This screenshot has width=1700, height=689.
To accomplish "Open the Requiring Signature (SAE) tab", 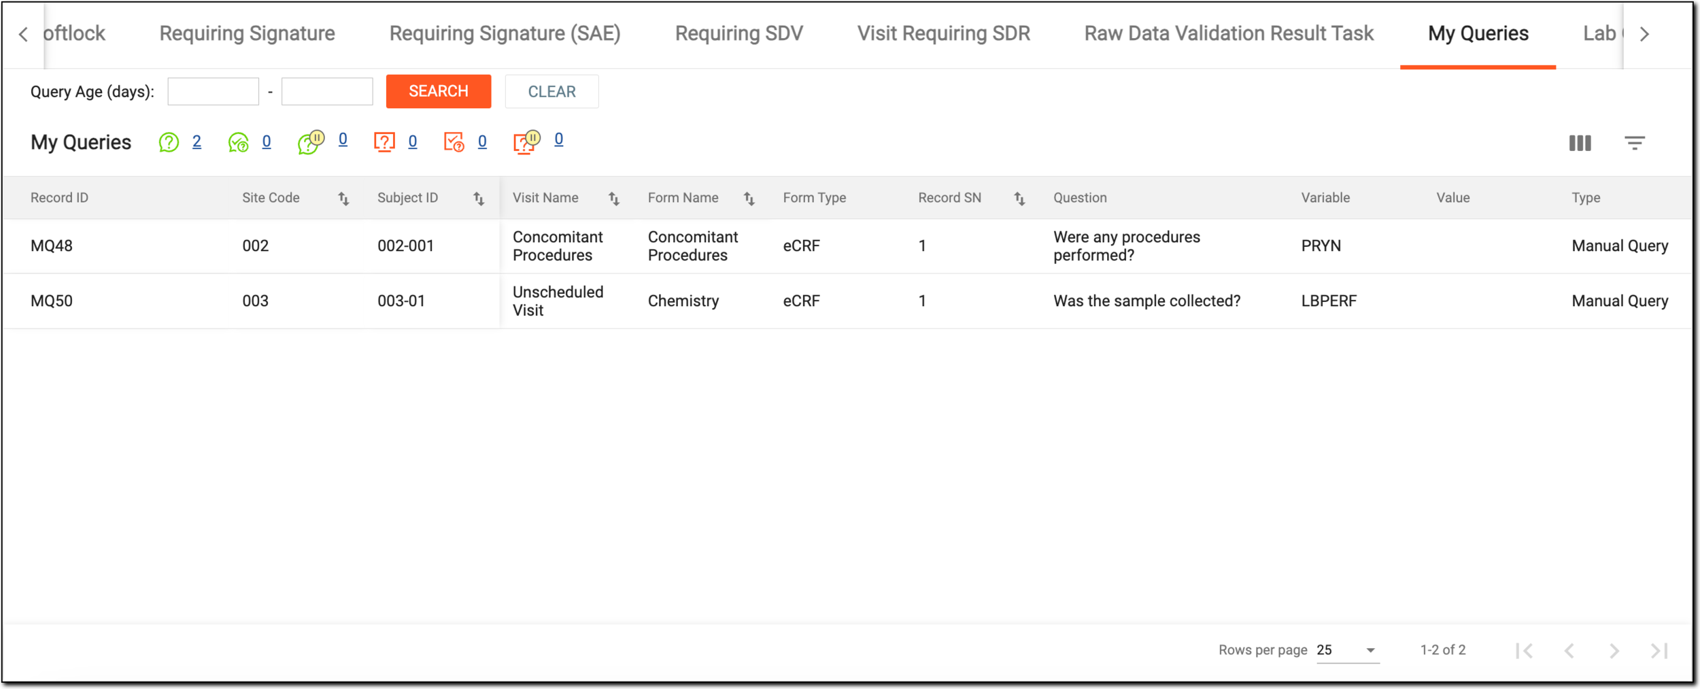I will pos(505,33).
